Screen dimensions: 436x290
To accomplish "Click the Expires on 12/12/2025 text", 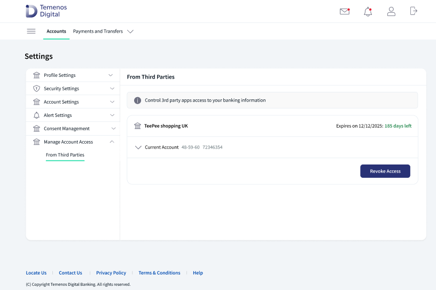I will (360, 126).
